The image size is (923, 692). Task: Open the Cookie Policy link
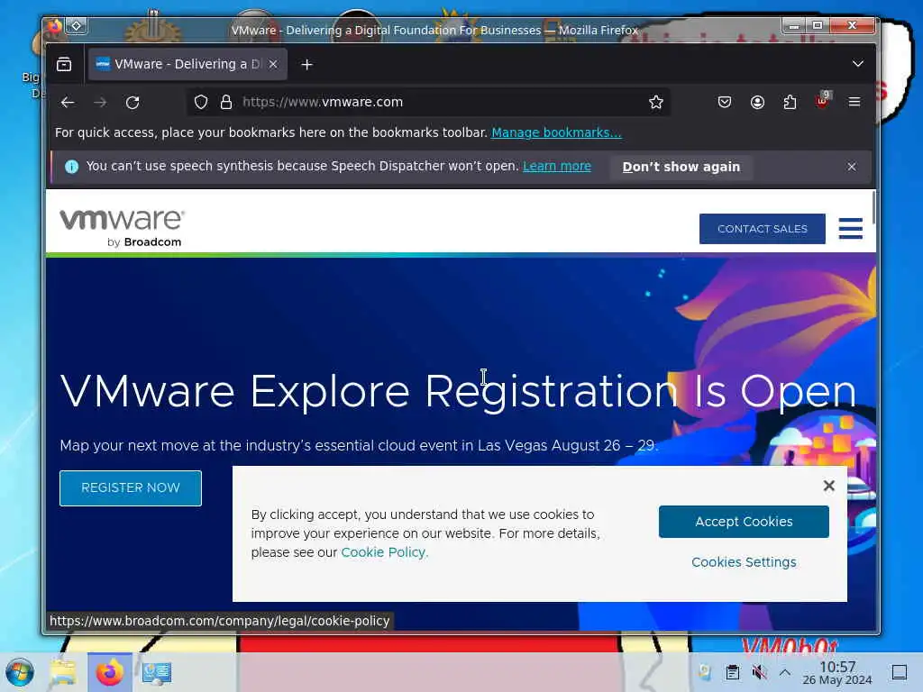coord(384,552)
